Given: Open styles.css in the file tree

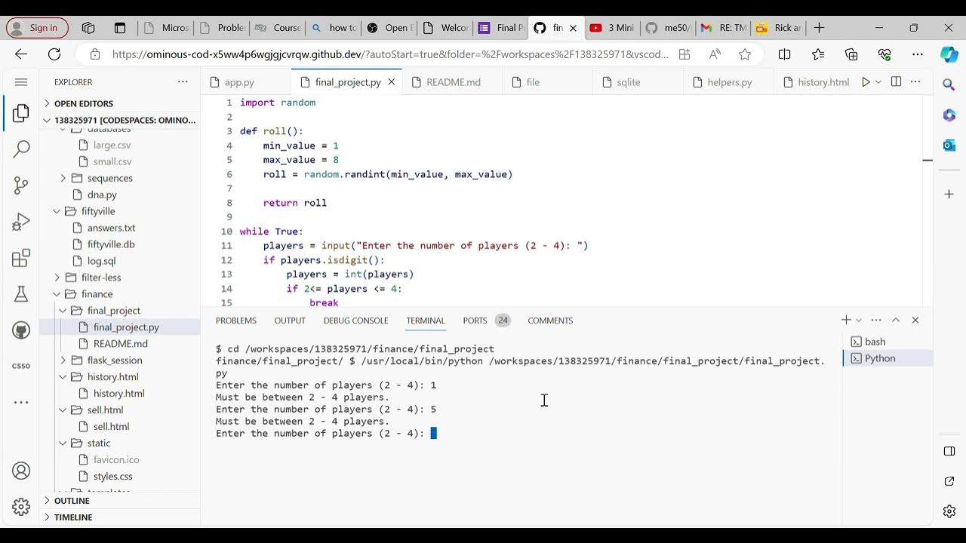Looking at the screenshot, I should [x=112, y=477].
